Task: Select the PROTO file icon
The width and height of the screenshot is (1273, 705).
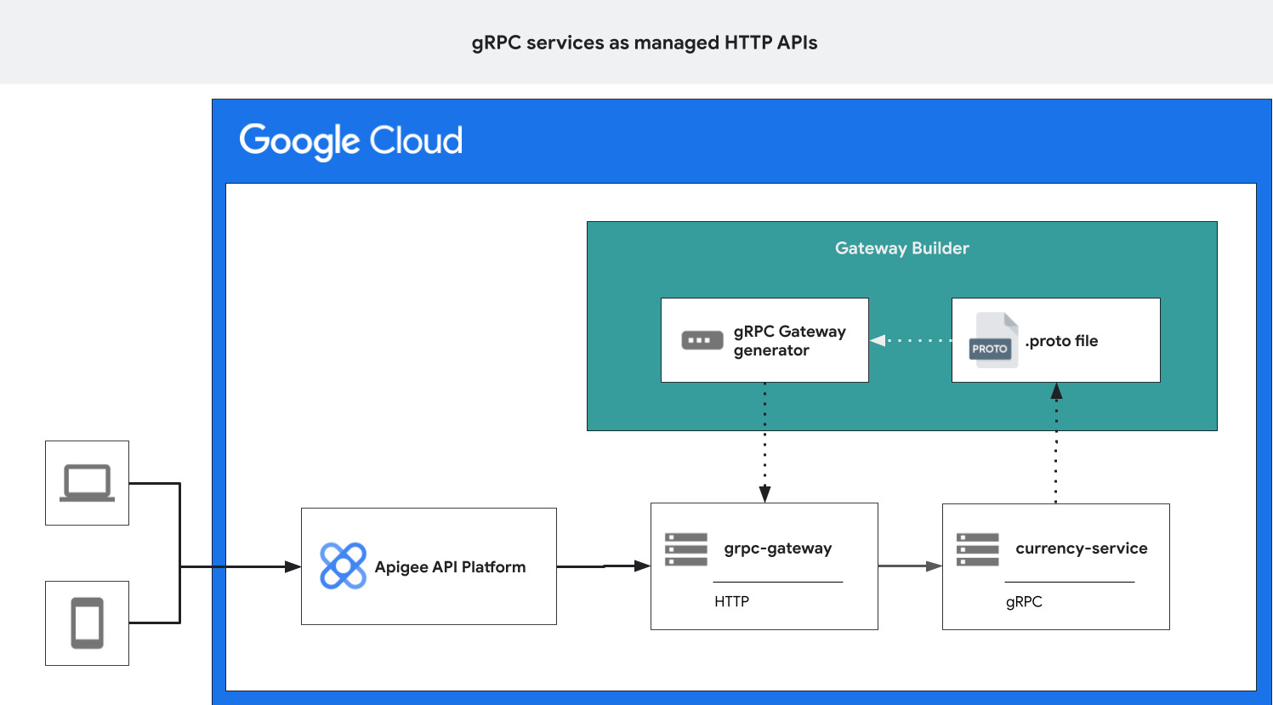Action: [993, 340]
